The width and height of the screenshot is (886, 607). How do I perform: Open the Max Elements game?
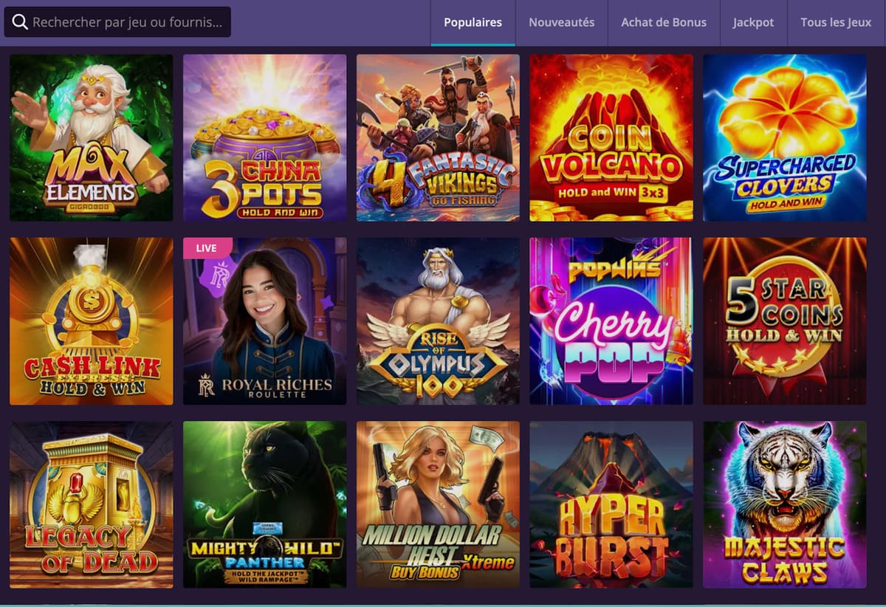92,137
